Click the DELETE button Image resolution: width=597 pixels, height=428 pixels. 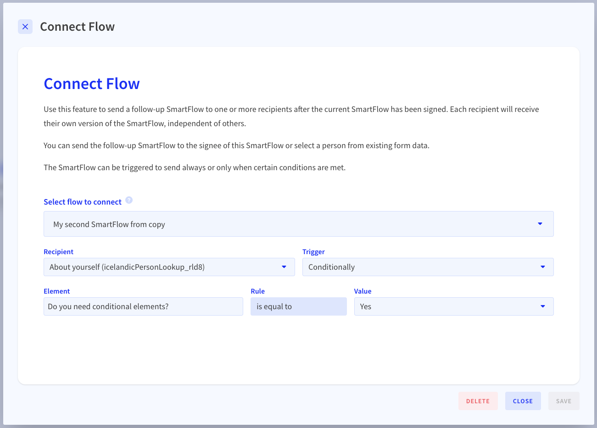click(478, 401)
